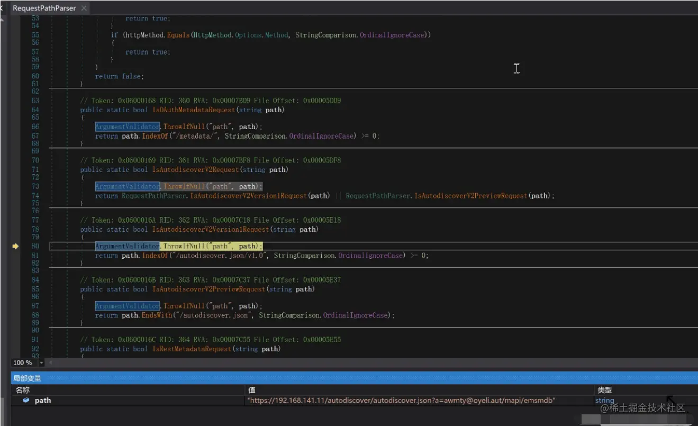Click the token comment on line 63
The image size is (698, 426).
tap(211, 101)
